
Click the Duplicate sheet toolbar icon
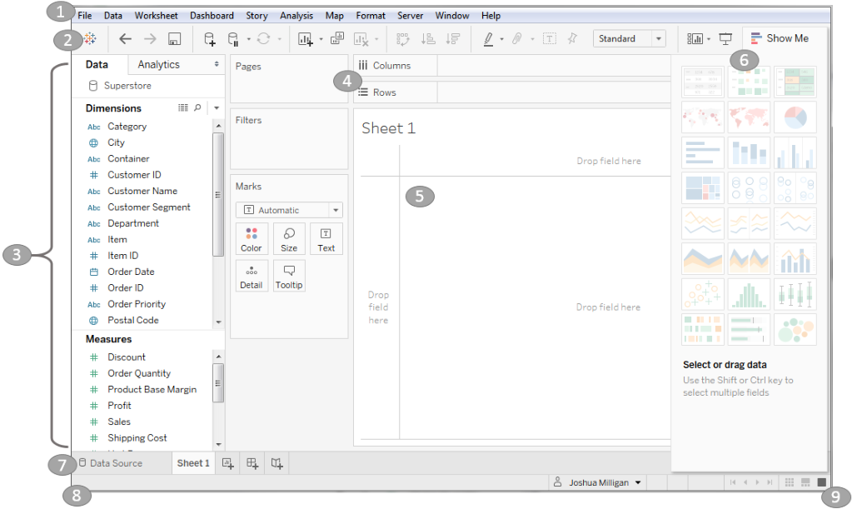click(337, 38)
